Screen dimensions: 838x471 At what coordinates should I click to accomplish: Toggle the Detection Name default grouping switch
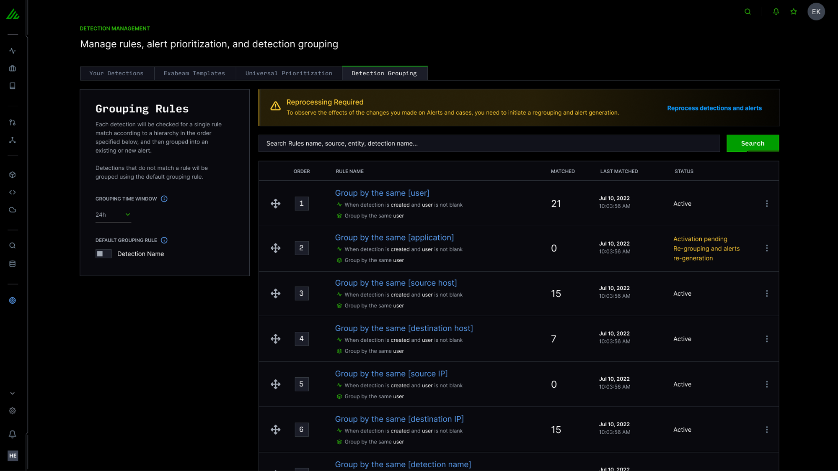(103, 254)
